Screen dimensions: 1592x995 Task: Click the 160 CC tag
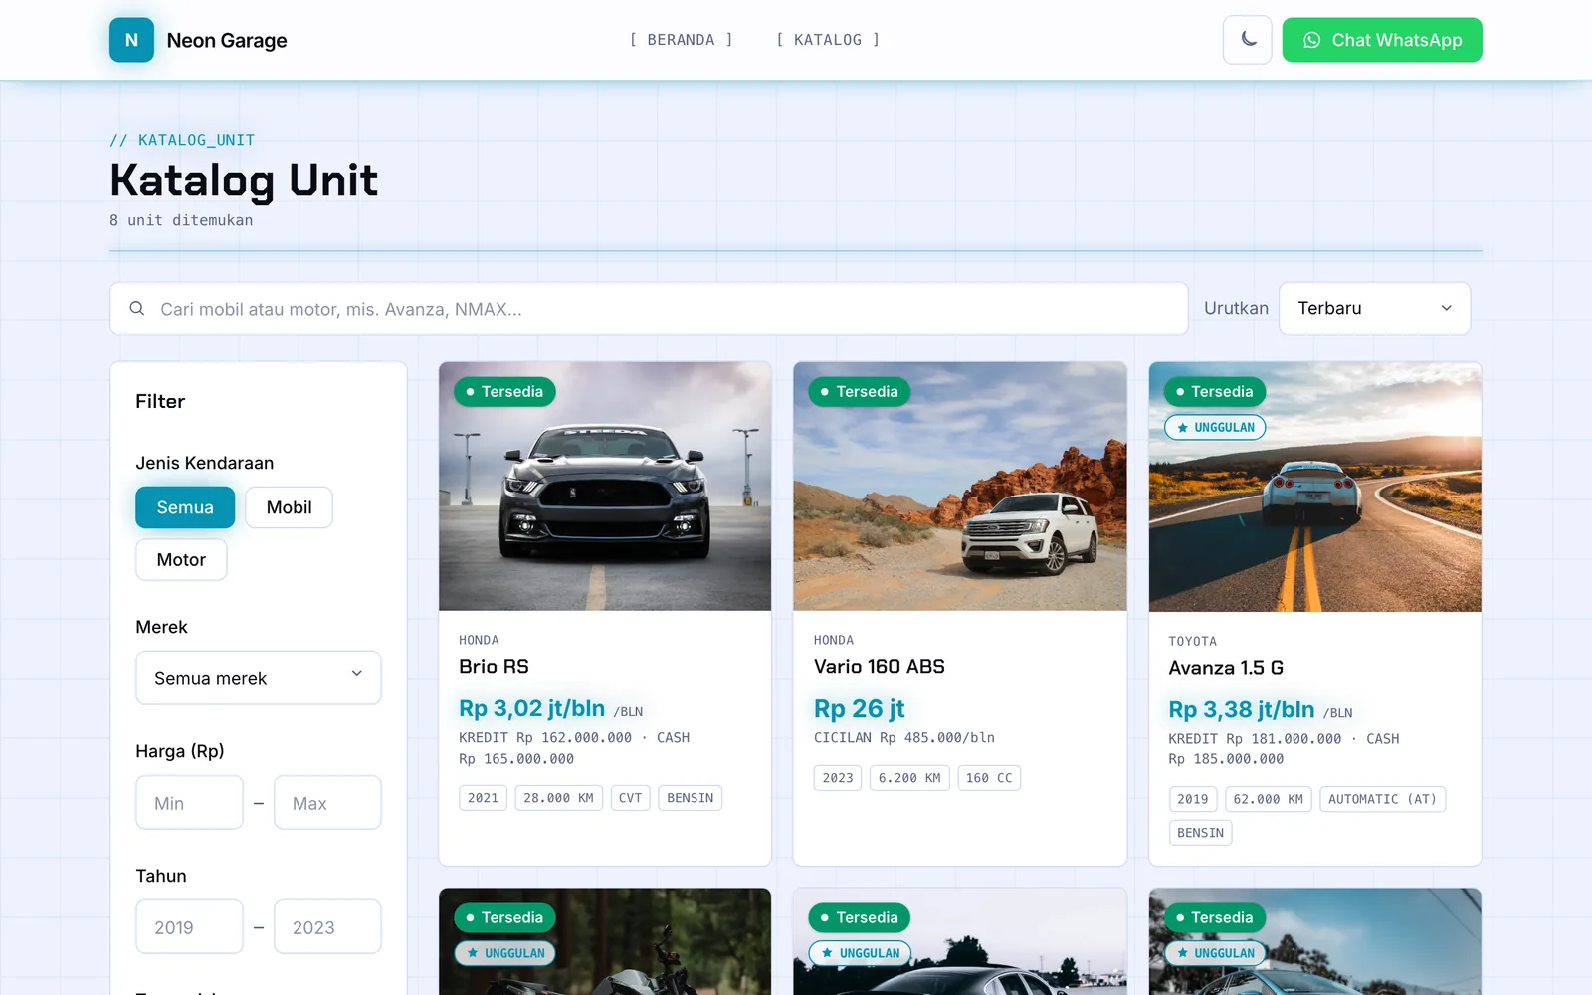coord(989,778)
